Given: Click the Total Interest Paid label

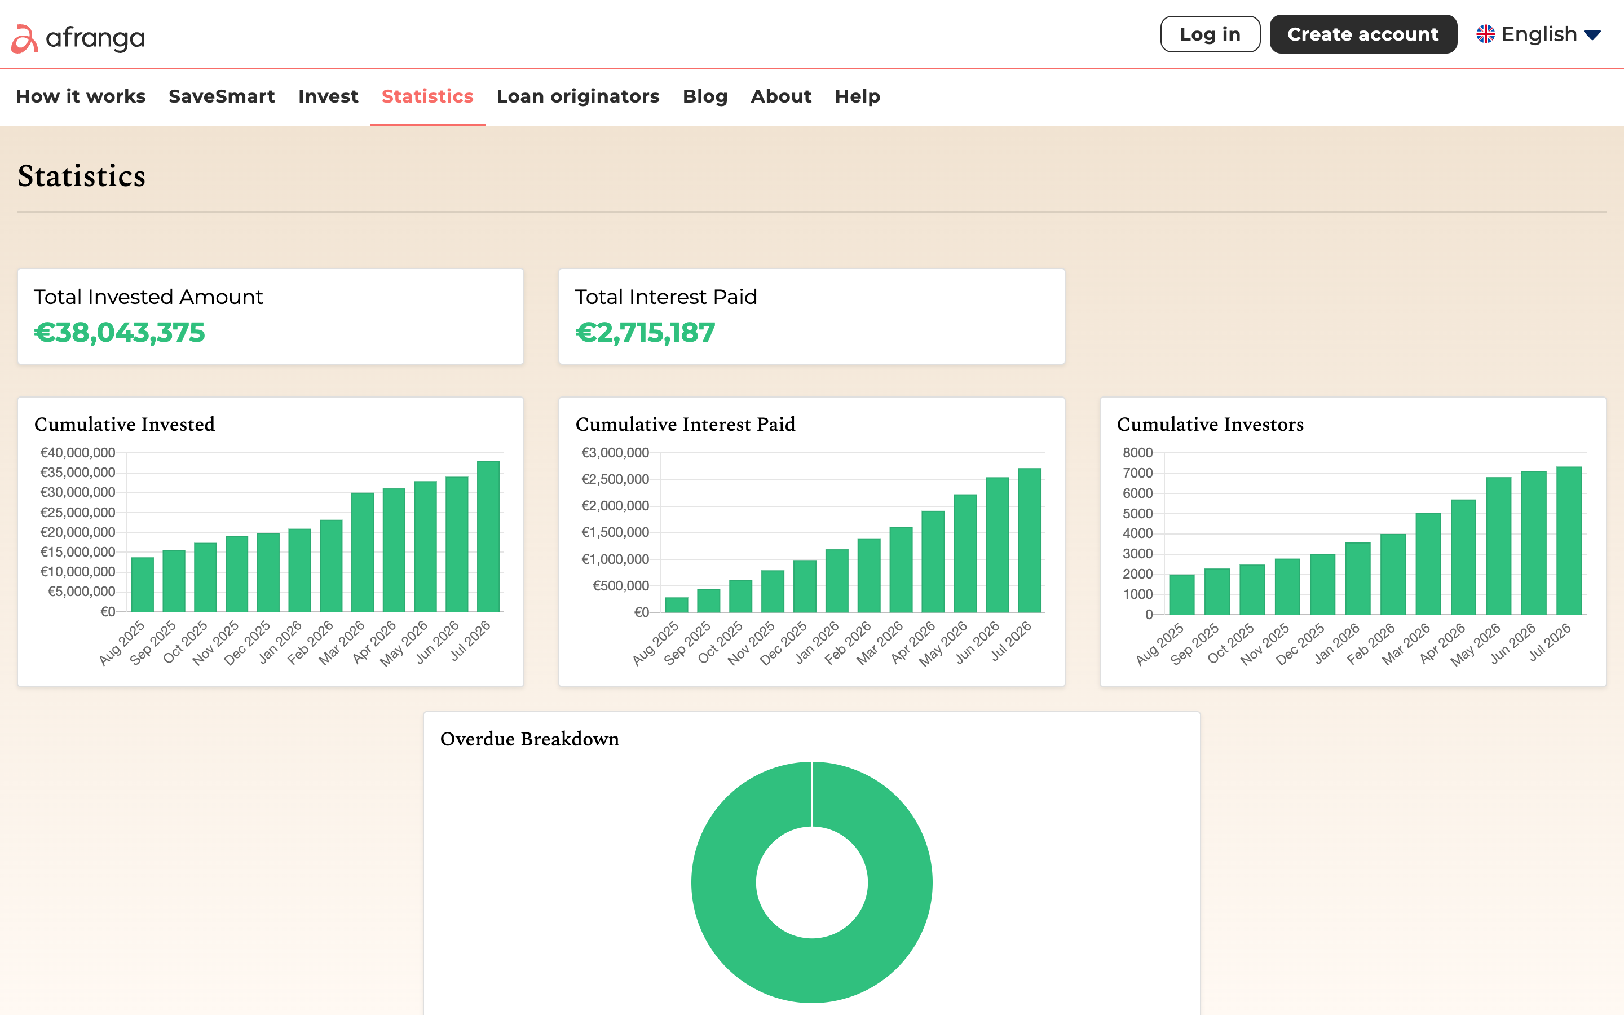Looking at the screenshot, I should pos(666,297).
